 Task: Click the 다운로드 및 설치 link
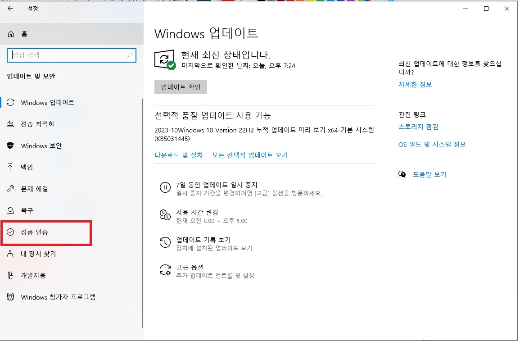[x=179, y=155]
